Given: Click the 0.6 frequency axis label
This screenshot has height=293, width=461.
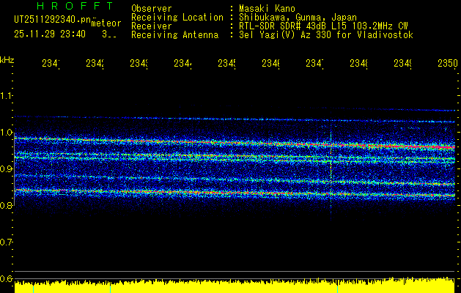Looking at the screenshot, I should click(7, 278).
